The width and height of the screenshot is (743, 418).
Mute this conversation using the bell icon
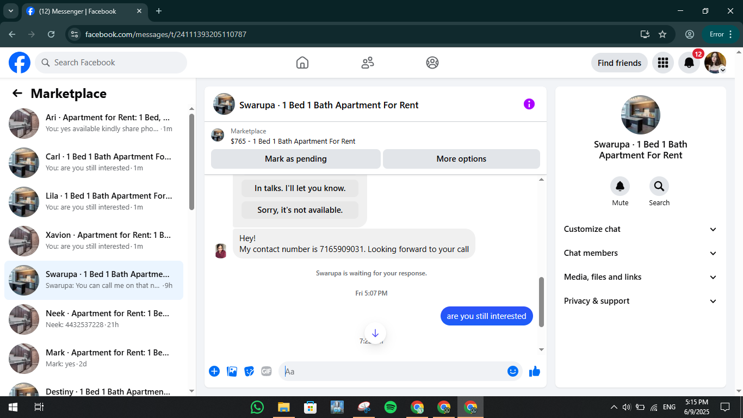[x=620, y=187]
